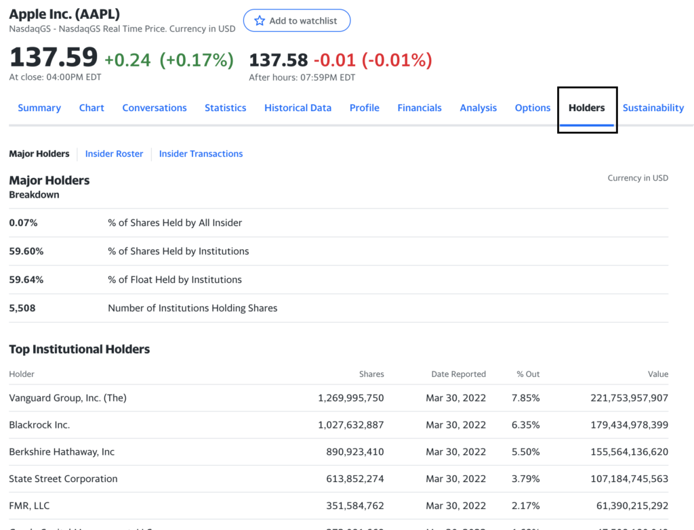Click the Holder column header
This screenshot has width=694, height=530.
click(x=22, y=374)
